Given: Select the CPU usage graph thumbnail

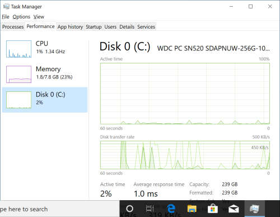Looking at the screenshot, I should tap(18, 49).
